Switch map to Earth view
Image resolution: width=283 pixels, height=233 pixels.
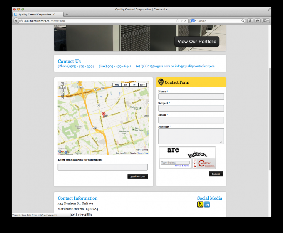tap(143, 84)
